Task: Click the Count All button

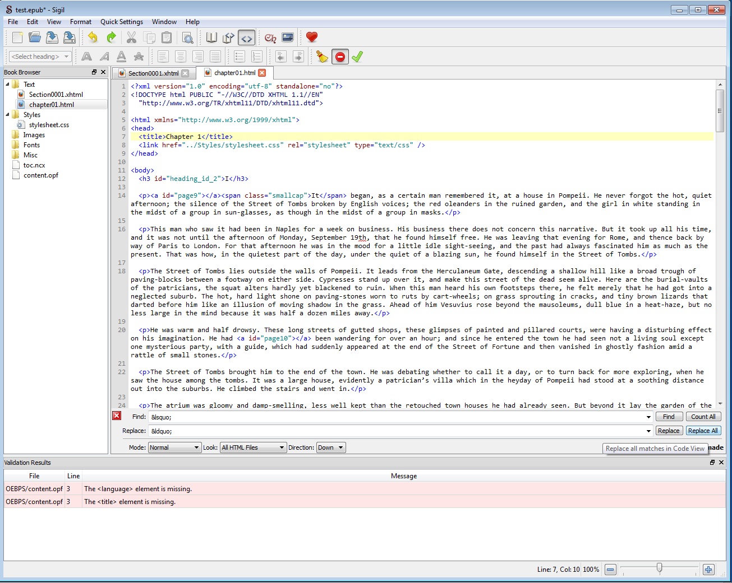Action: tap(703, 417)
